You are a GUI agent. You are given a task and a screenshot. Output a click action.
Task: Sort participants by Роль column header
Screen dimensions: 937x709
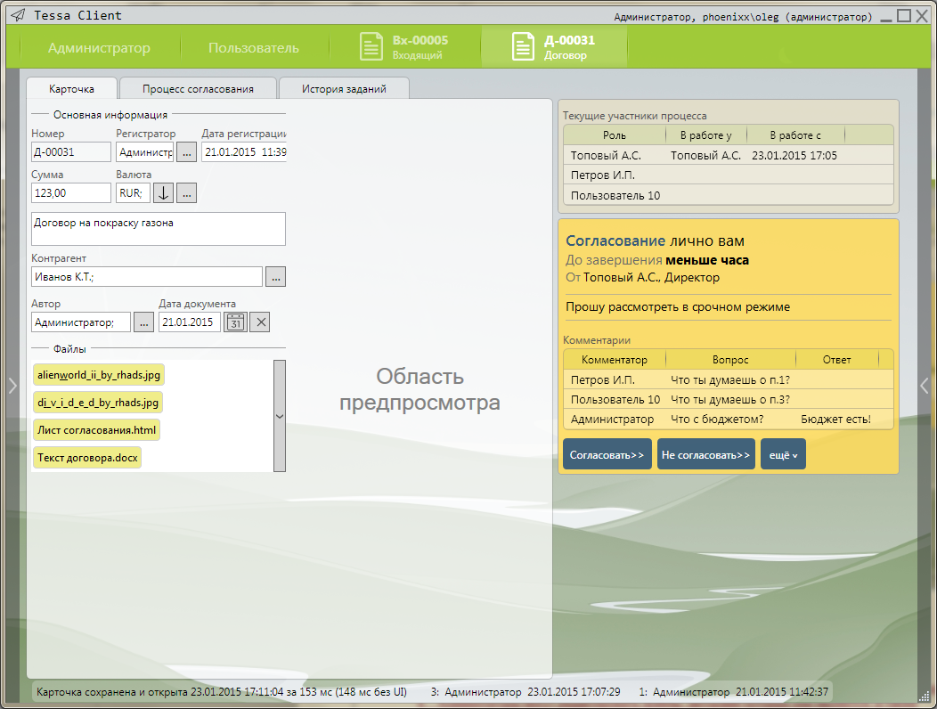click(615, 135)
